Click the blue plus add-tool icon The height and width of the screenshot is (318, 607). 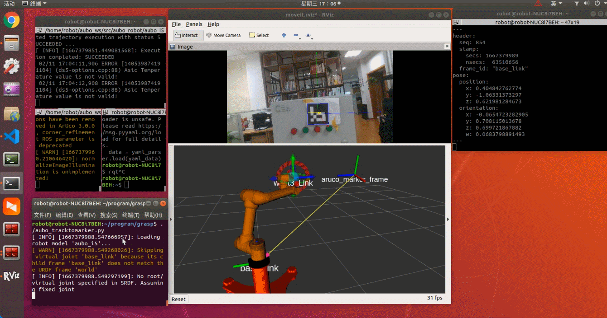[284, 35]
